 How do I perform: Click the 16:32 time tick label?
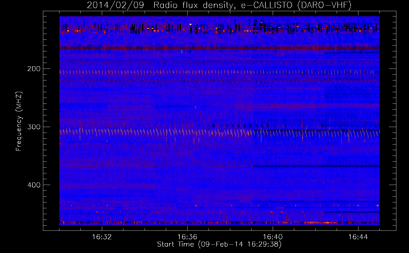(102, 237)
